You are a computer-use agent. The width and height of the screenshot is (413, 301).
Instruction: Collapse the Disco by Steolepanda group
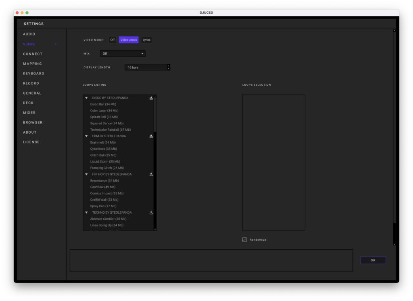tap(86, 98)
